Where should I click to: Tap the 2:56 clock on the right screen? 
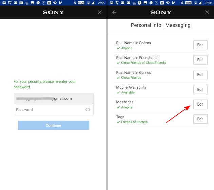pos(209,3)
